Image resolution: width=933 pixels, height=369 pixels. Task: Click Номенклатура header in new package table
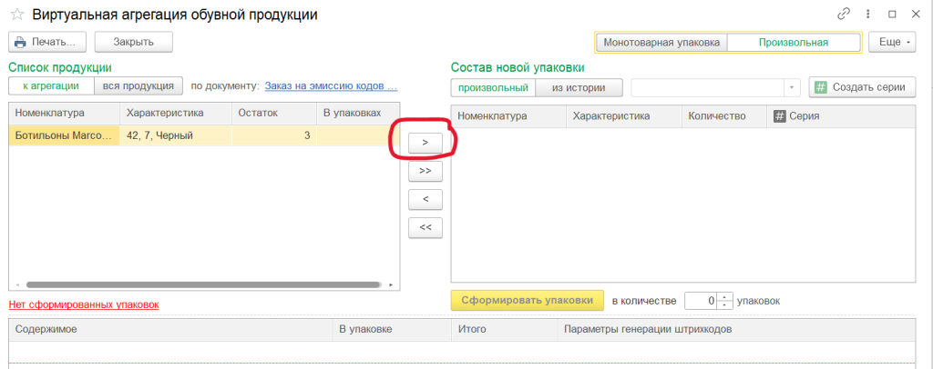[x=508, y=116]
